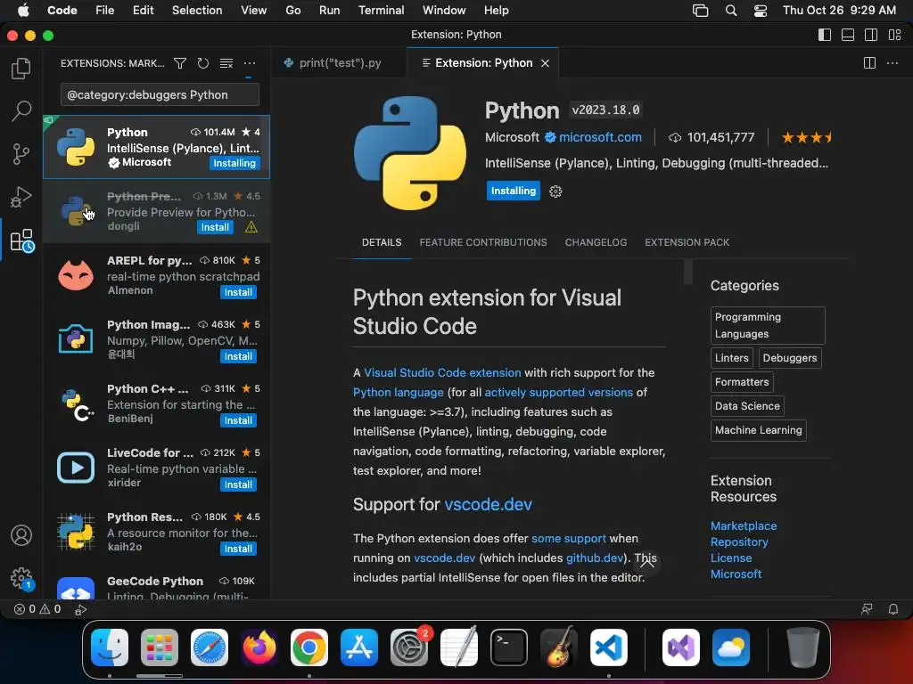Open the Run and Debug view

point(21,197)
